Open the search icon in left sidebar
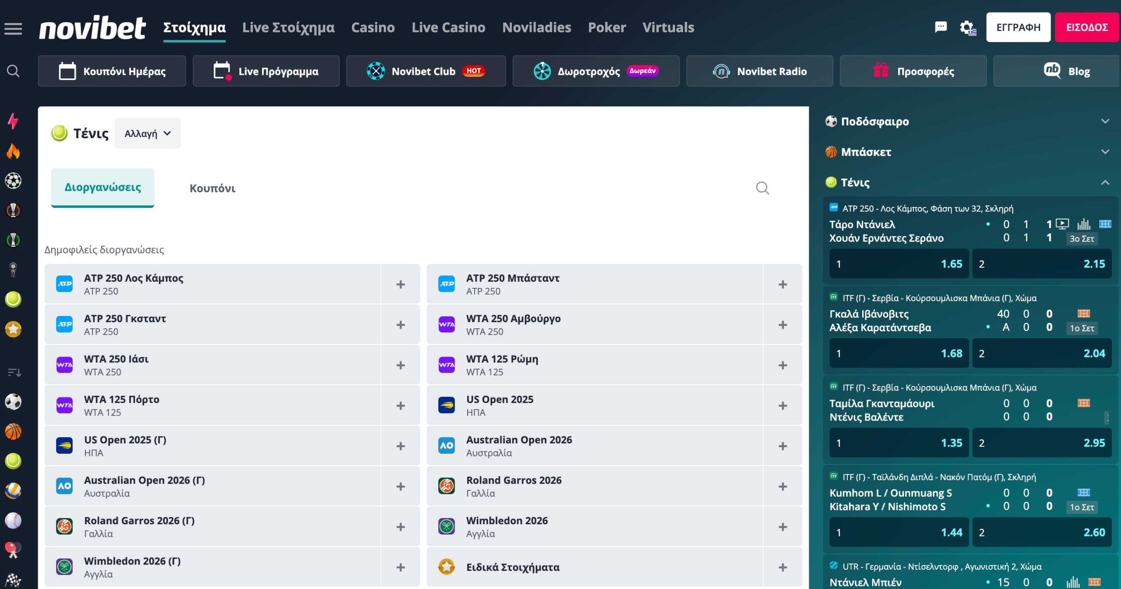Viewport: 1121px width, 589px height. 13,71
